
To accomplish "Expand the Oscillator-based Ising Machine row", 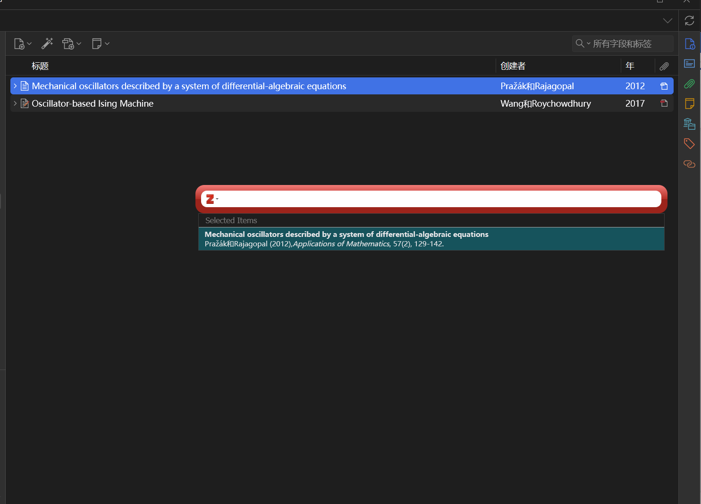I will (x=15, y=103).
